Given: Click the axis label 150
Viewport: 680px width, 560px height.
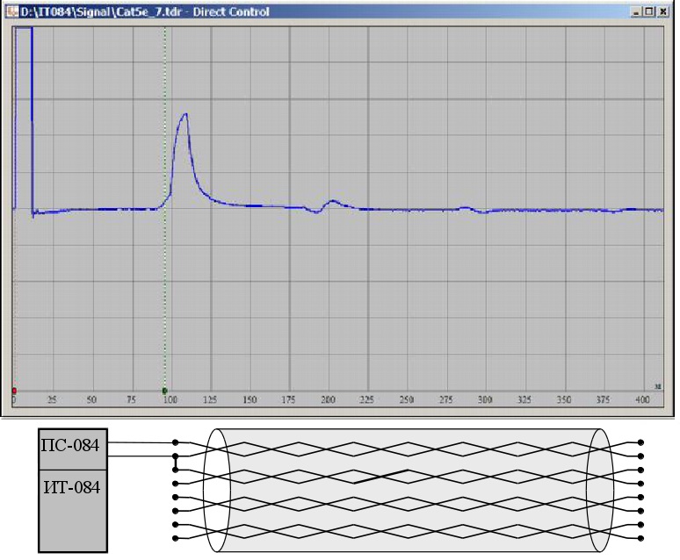Looking at the screenshot, I should point(250,399).
